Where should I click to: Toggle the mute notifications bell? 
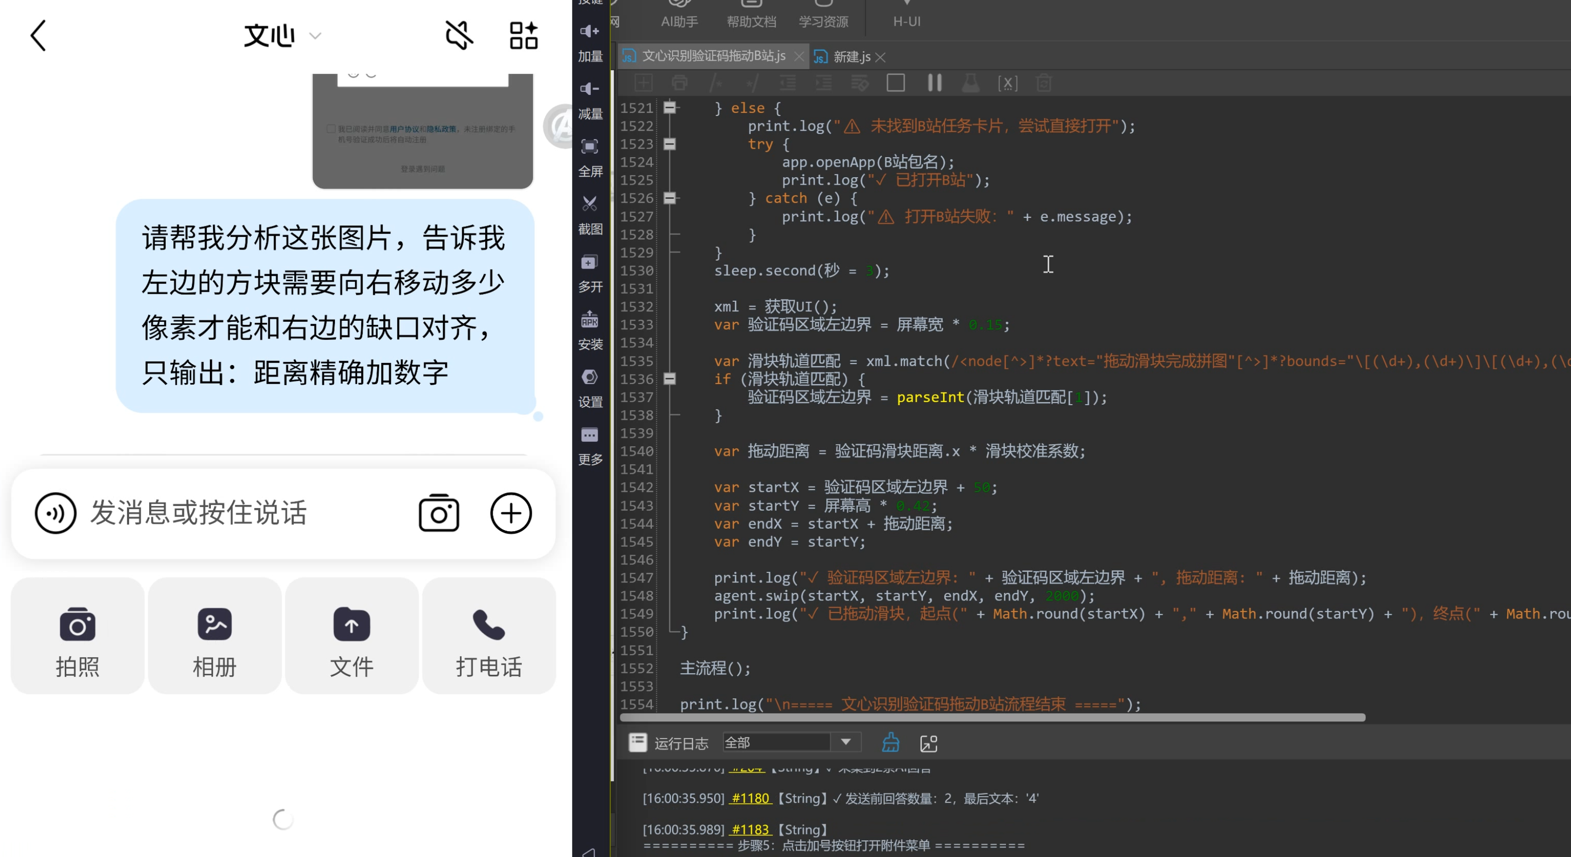point(459,35)
